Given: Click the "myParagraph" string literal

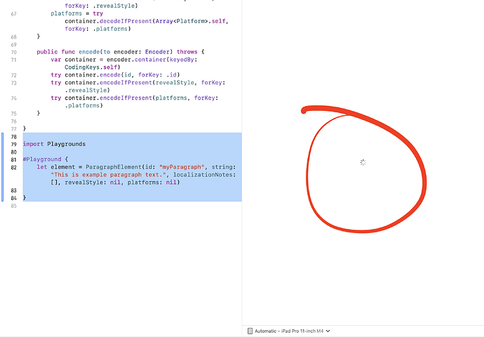Looking at the screenshot, I should point(182,167).
